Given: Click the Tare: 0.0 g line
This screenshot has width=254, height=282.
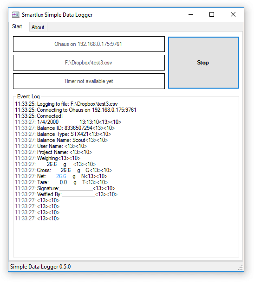Looking at the screenshot, I should (x=61, y=182).
